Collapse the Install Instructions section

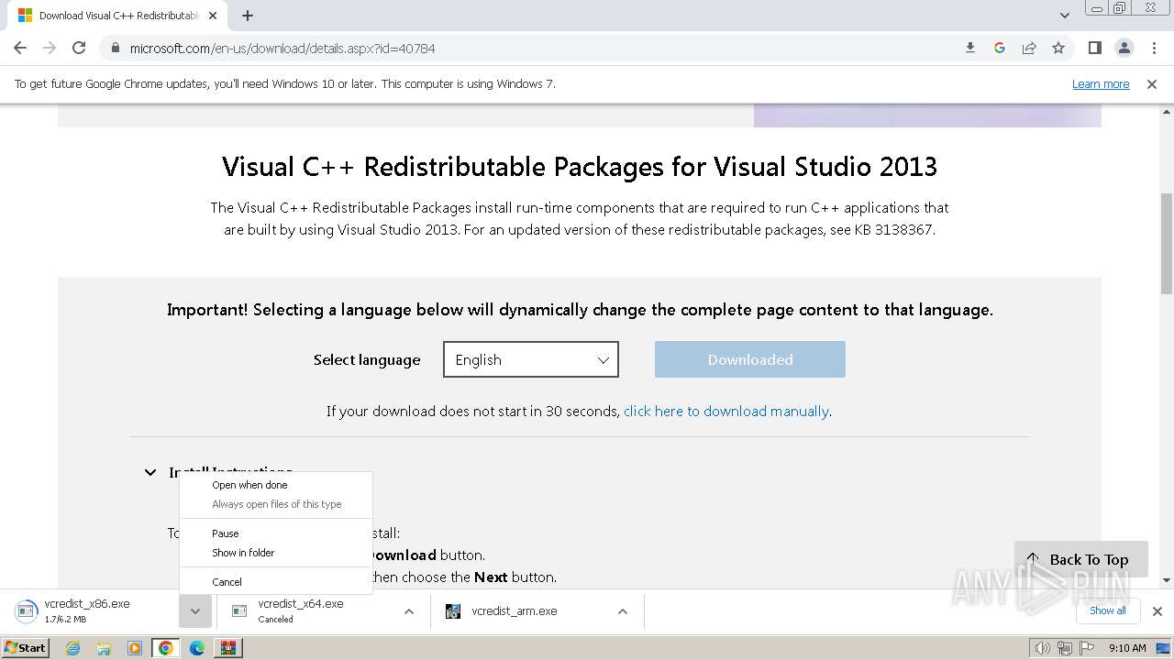tap(150, 472)
